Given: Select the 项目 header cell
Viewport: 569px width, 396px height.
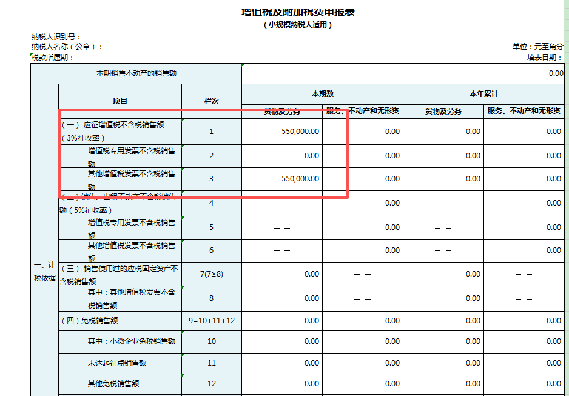Looking at the screenshot, I should [120, 101].
